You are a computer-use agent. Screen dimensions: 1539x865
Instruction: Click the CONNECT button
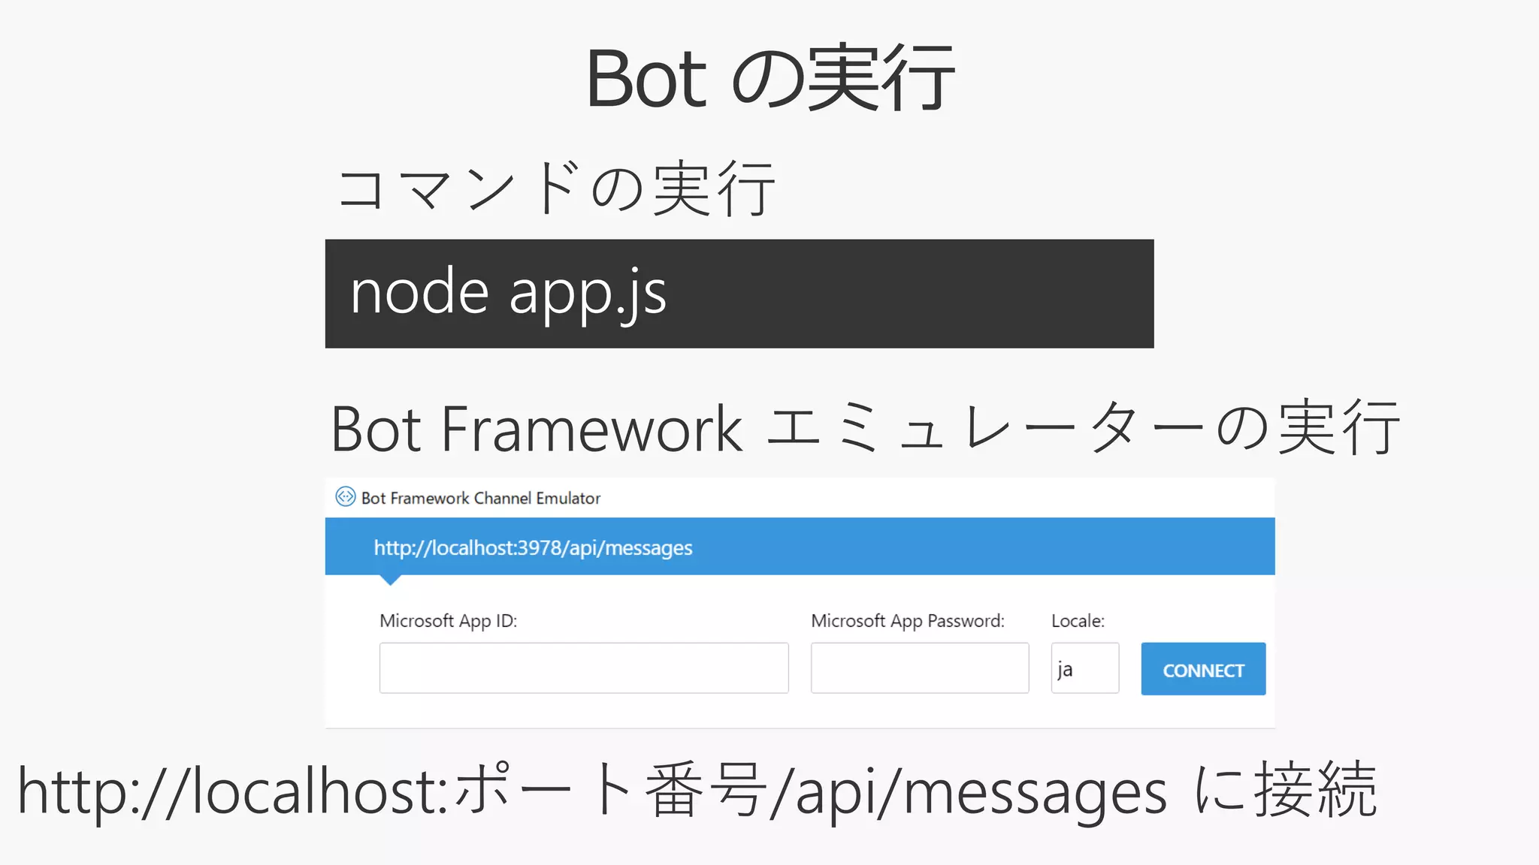click(1203, 668)
